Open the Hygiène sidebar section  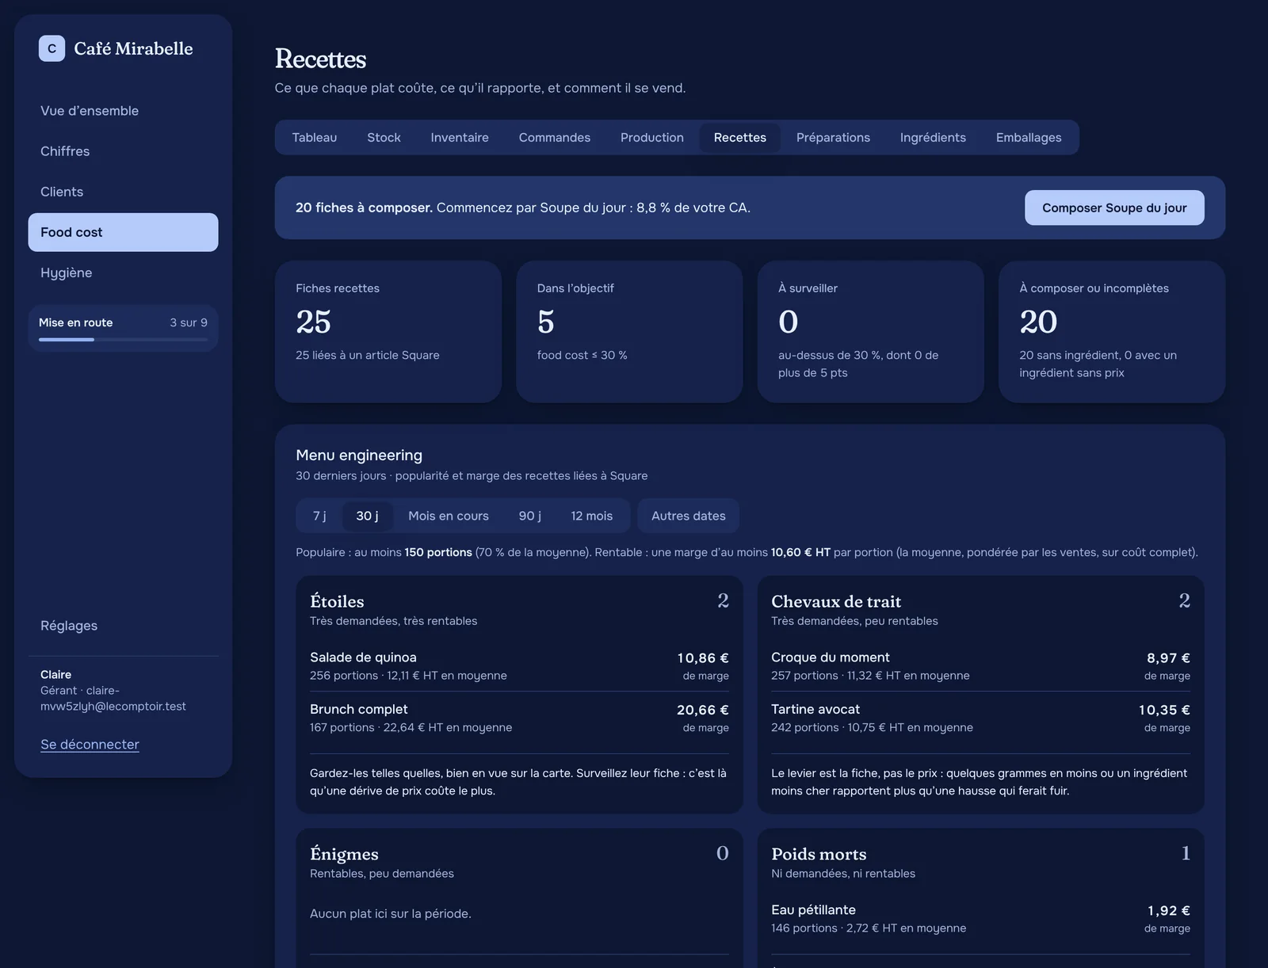[123, 272]
